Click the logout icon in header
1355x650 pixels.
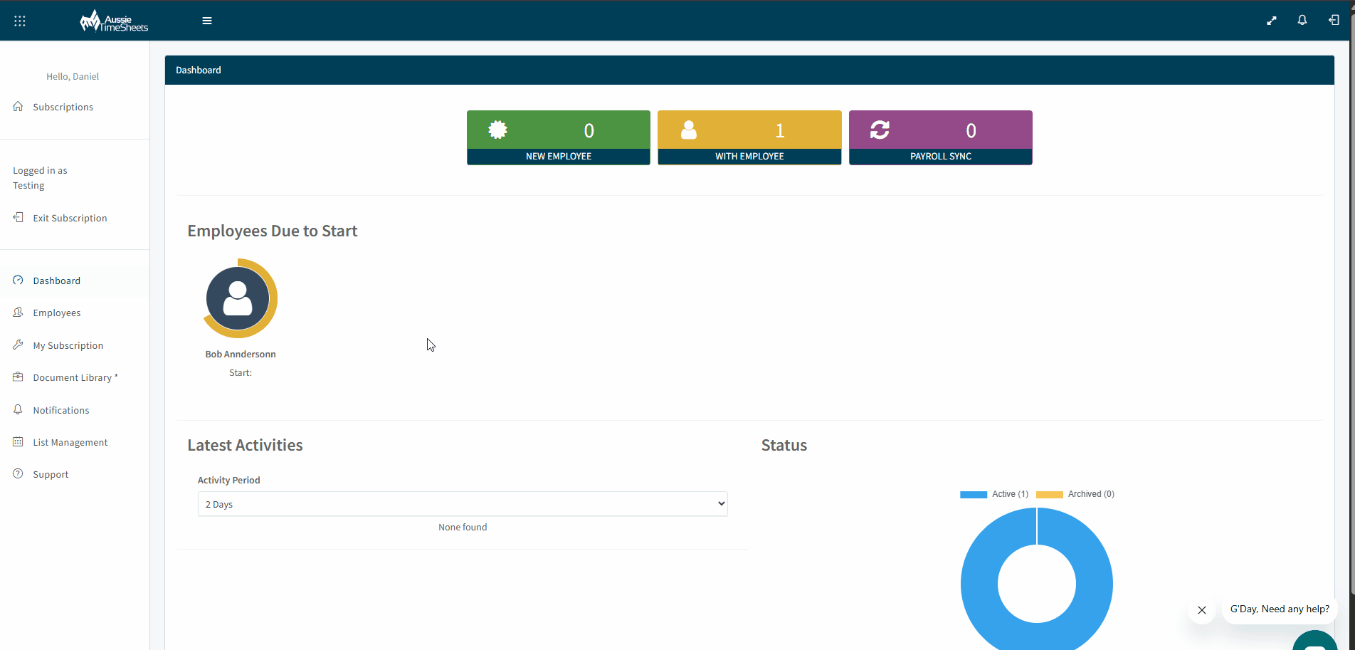point(1334,20)
